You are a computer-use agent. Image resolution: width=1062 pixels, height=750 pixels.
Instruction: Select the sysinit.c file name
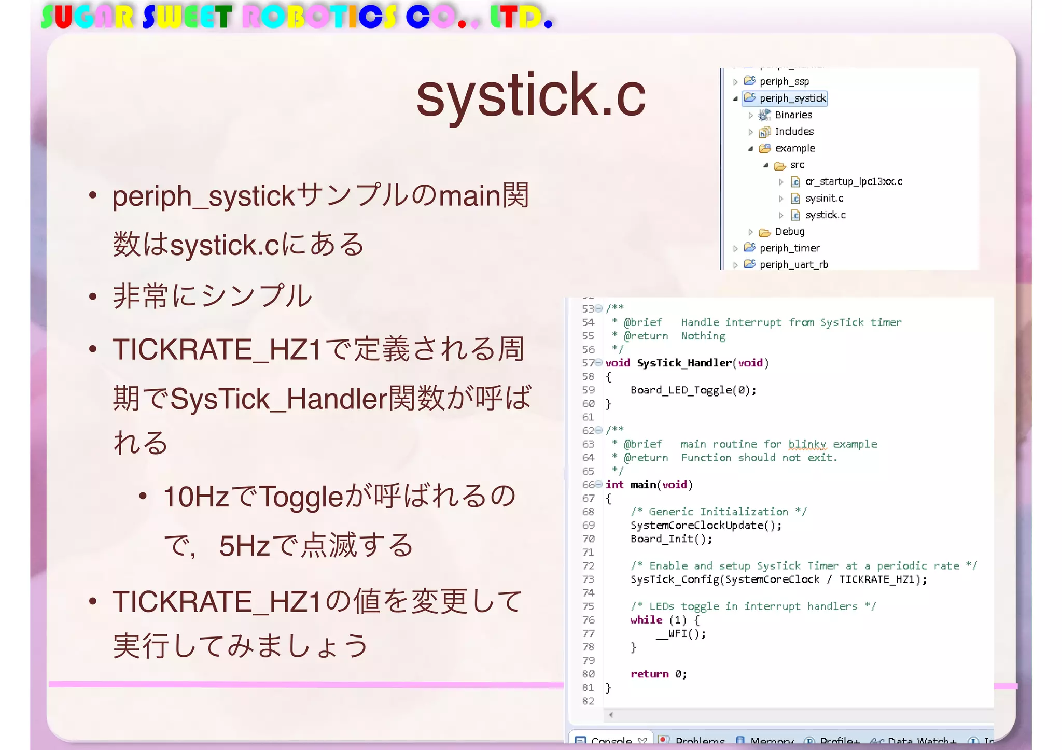tap(824, 198)
